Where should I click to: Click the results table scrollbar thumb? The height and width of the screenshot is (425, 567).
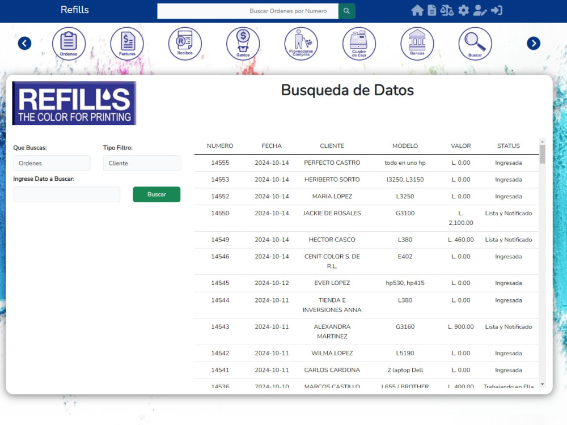click(542, 154)
